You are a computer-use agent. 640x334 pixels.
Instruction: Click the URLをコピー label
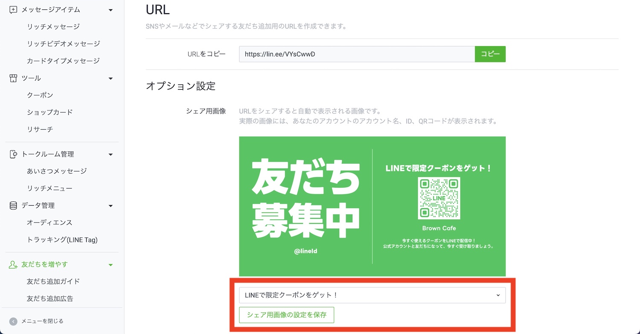(207, 54)
